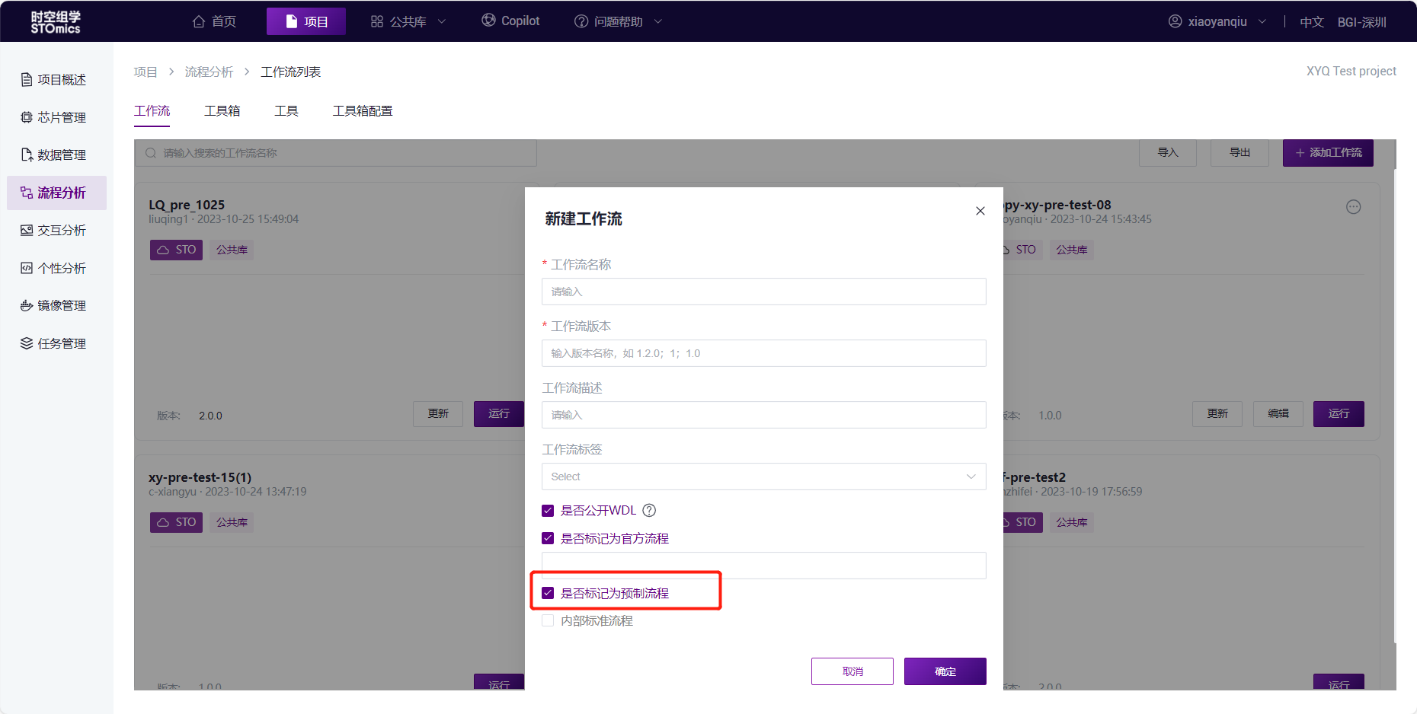Switch to the 工具箱 tab

pyautogui.click(x=222, y=111)
